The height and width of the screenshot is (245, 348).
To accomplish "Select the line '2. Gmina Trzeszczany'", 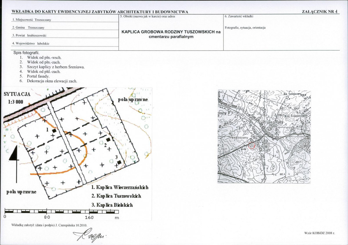I will pyautogui.click(x=28, y=28).
